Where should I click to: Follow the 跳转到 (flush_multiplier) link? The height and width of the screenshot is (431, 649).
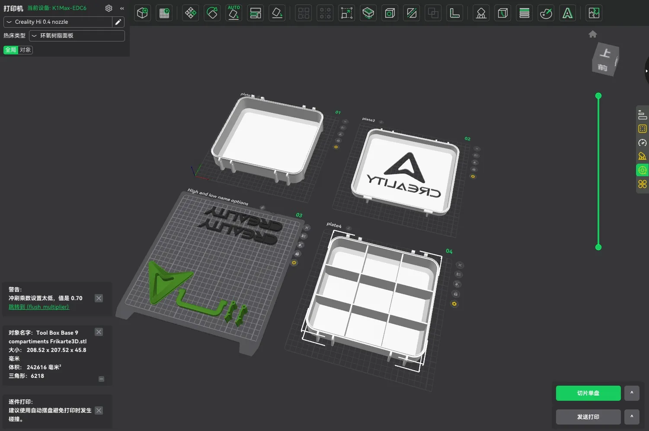(39, 307)
